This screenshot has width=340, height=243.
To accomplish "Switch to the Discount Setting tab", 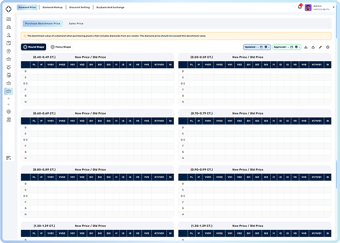I will 79,8.
